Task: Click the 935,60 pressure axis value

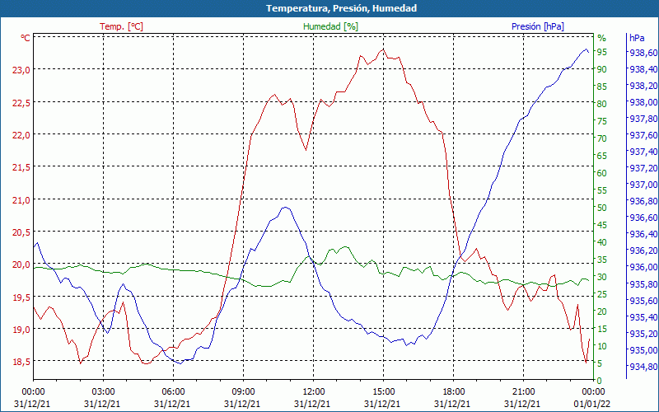Action: tap(643, 301)
